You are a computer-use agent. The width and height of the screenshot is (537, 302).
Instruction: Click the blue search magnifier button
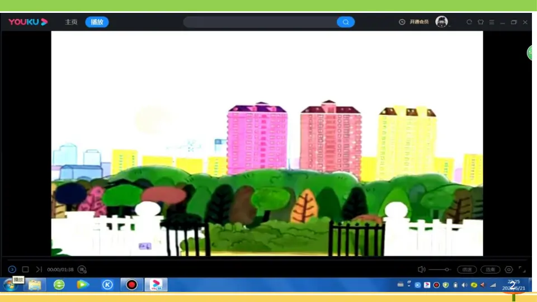coord(346,22)
